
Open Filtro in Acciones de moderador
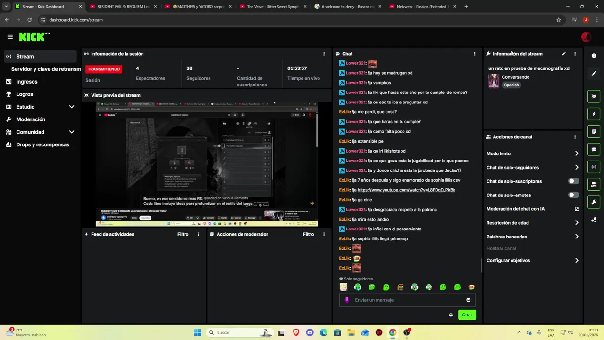(x=308, y=234)
